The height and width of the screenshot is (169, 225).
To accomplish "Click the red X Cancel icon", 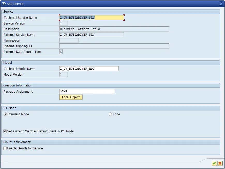I will (220, 163).
